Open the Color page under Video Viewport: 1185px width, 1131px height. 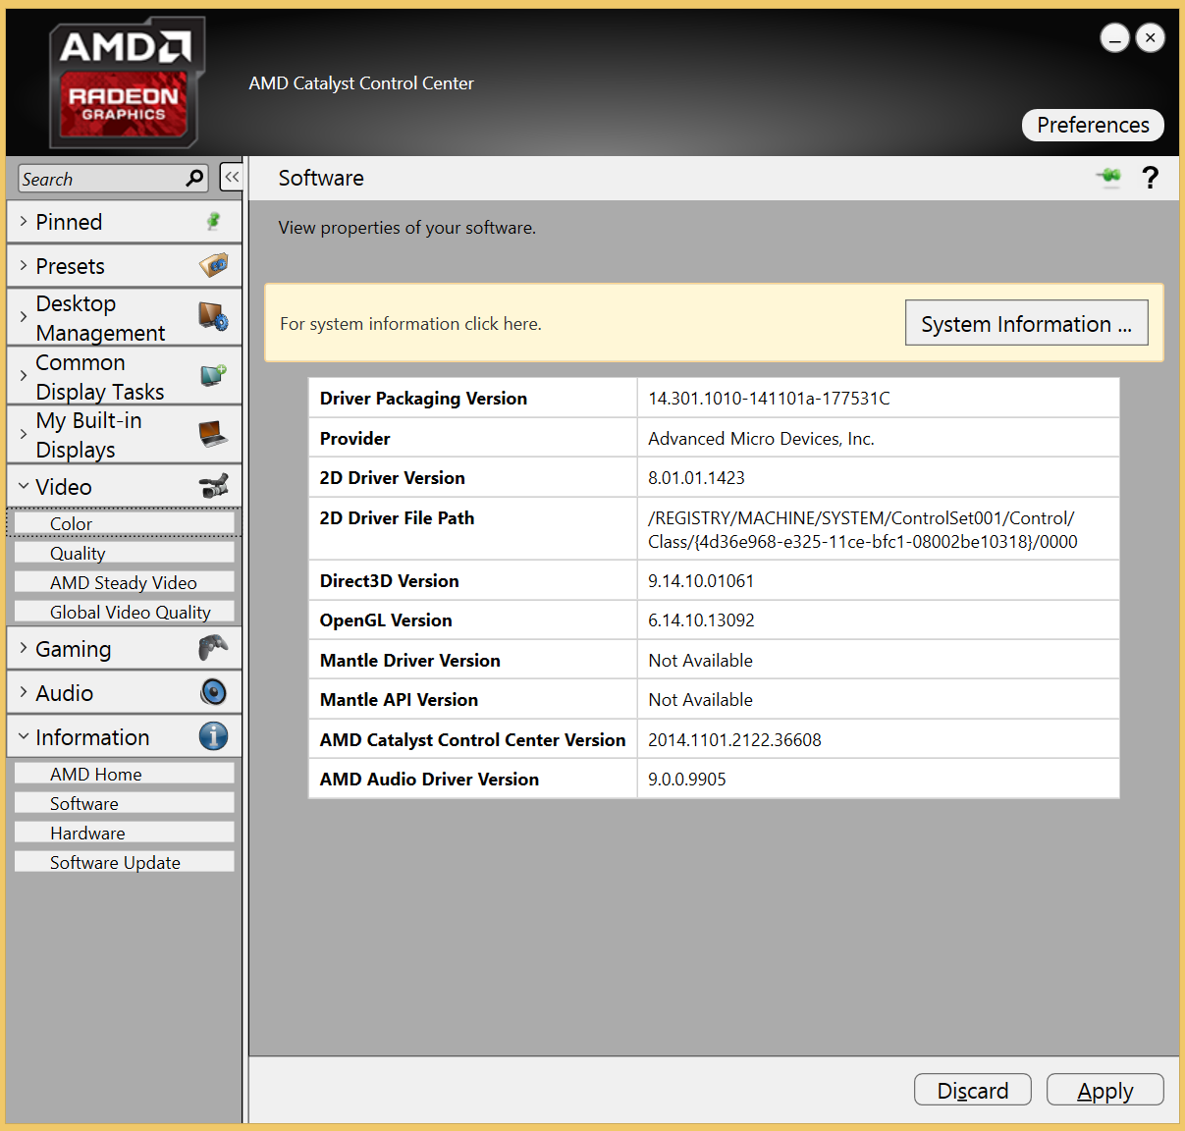124,523
